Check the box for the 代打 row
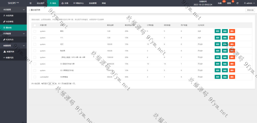The image size is (257, 123). tap(35, 44)
